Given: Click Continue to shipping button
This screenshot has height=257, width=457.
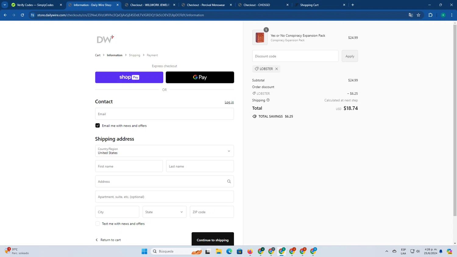Looking at the screenshot, I should 212,240.
